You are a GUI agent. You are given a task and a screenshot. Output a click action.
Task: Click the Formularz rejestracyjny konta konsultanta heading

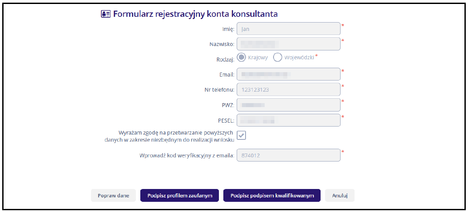pos(195,14)
